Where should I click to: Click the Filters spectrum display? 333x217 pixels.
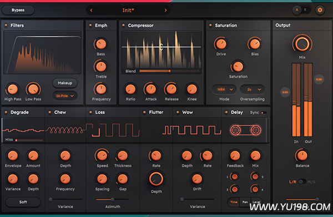(x=42, y=52)
